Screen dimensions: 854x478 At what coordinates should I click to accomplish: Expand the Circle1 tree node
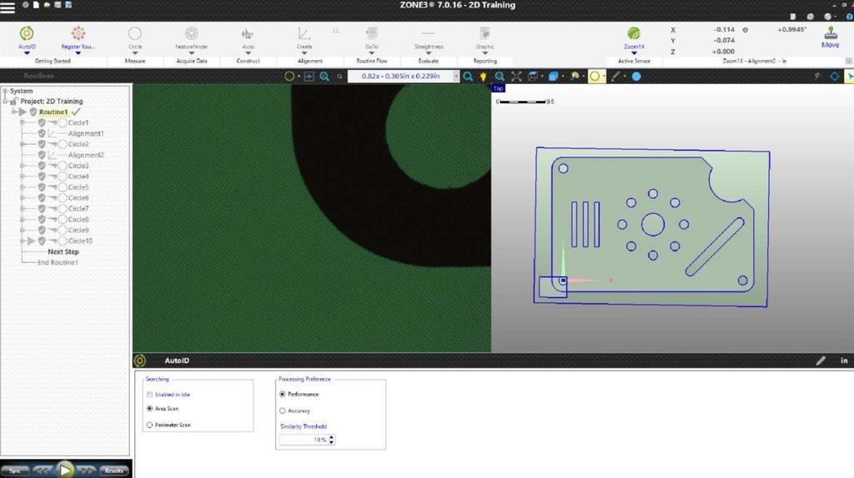[22, 122]
